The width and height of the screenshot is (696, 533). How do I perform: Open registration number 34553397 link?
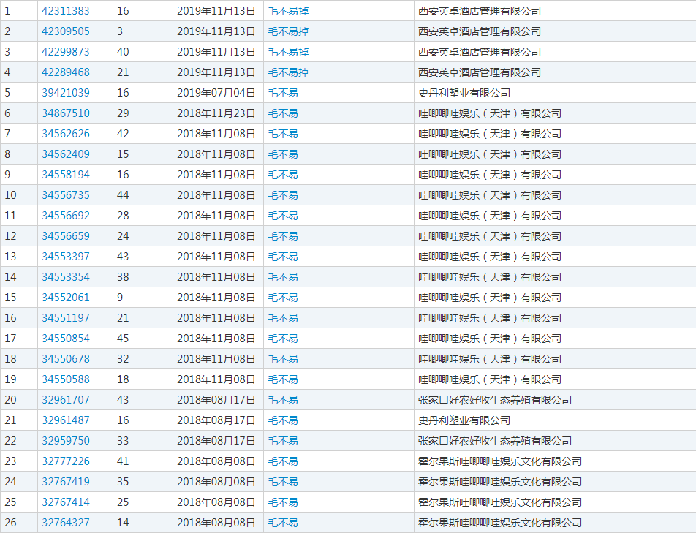(66, 256)
